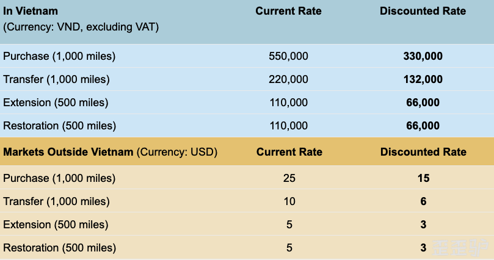Click the 220,000 transfer current rate
This screenshot has width=494, height=260.
tap(288, 79)
